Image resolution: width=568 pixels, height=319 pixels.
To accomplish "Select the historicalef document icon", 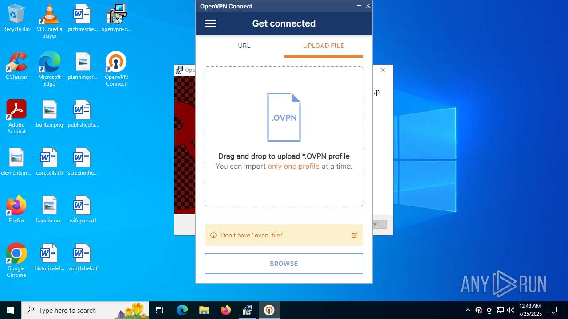I will [x=49, y=257].
